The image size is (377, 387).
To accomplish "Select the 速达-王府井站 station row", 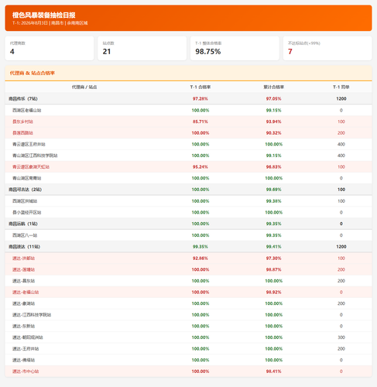I will coord(188,349).
